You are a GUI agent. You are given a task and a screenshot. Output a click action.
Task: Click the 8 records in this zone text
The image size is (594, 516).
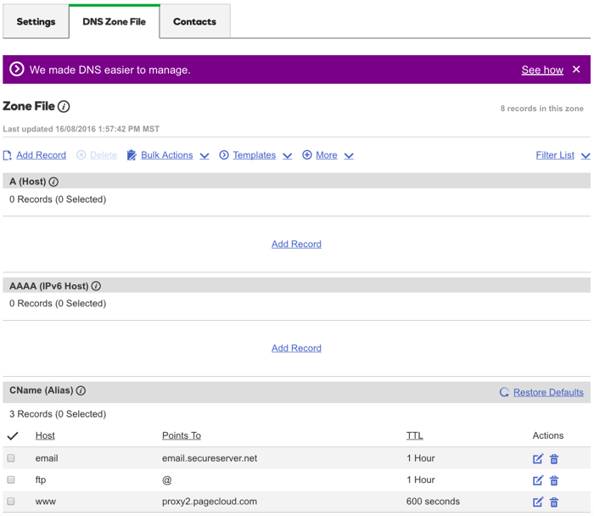coord(541,109)
